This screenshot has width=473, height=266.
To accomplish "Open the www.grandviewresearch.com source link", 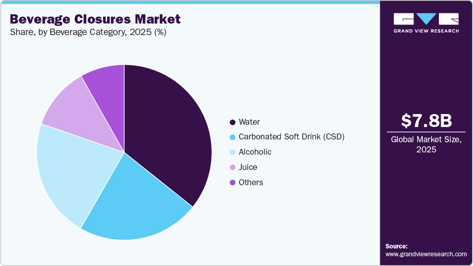I will 426,254.
